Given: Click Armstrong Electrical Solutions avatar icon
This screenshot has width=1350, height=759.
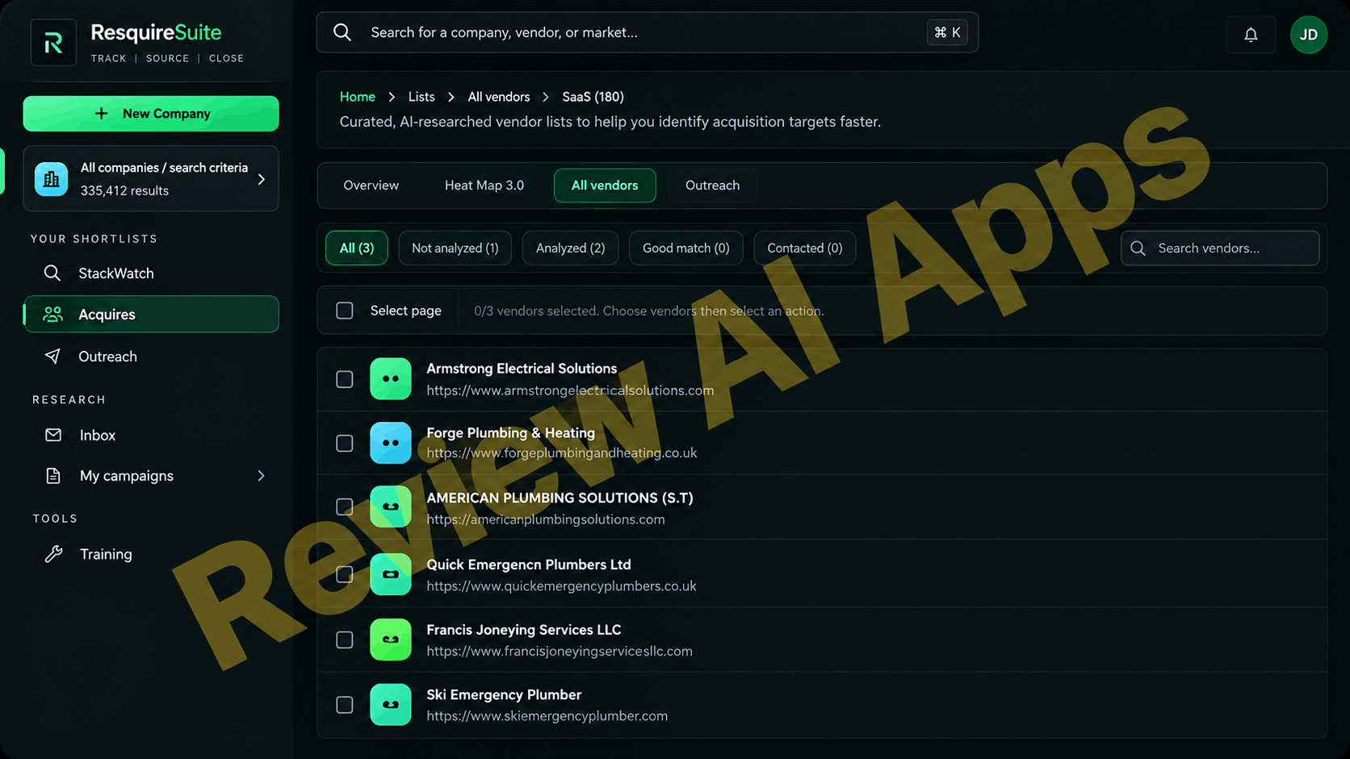Looking at the screenshot, I should tap(391, 379).
